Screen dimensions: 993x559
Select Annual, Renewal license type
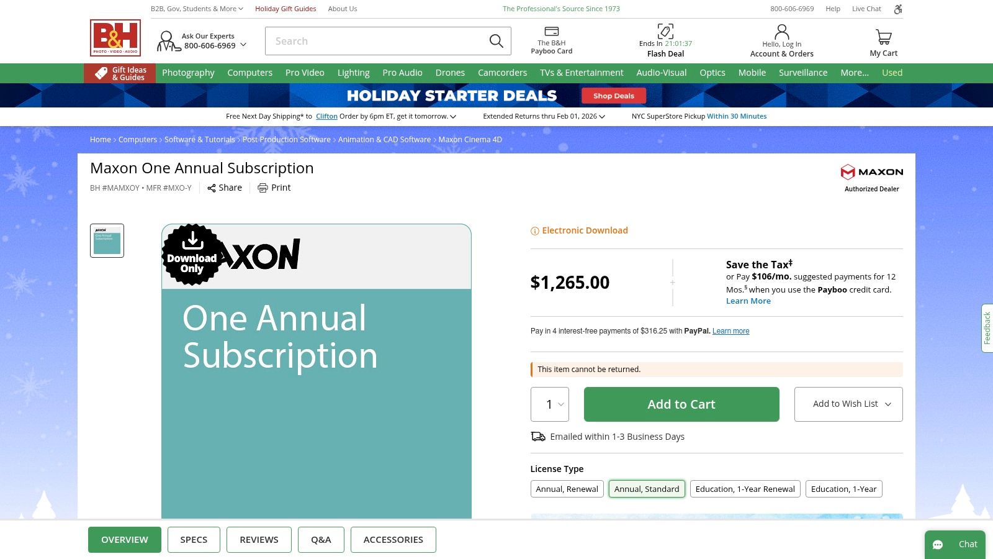tap(567, 489)
